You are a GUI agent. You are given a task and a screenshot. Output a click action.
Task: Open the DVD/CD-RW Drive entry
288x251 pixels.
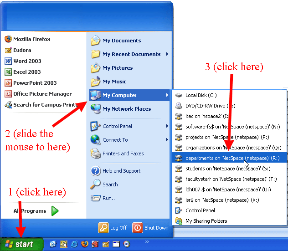coord(230,106)
